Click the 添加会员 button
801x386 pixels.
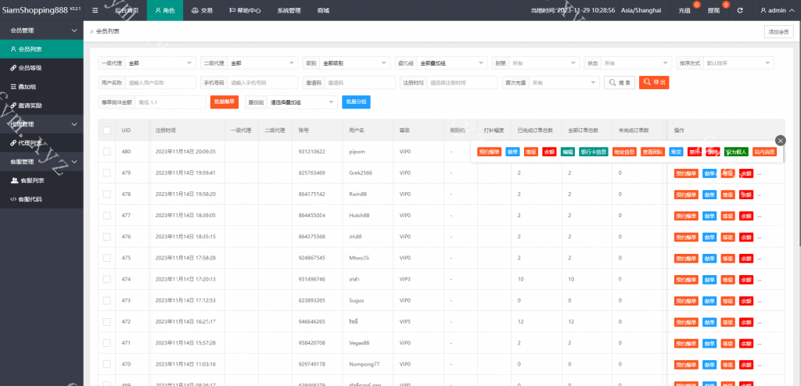pos(779,32)
